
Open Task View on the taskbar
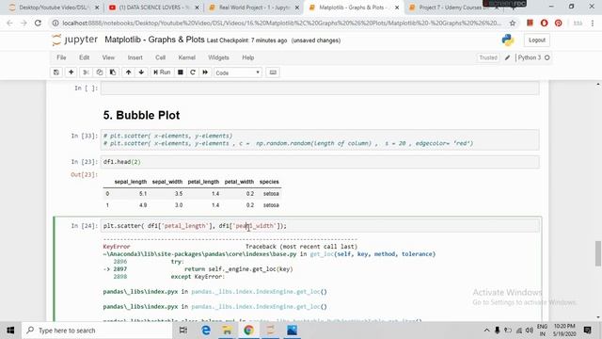[183, 331]
